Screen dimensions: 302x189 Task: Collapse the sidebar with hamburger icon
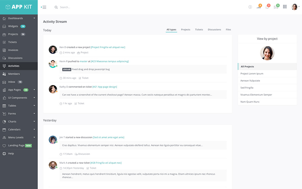(x=44, y=7)
